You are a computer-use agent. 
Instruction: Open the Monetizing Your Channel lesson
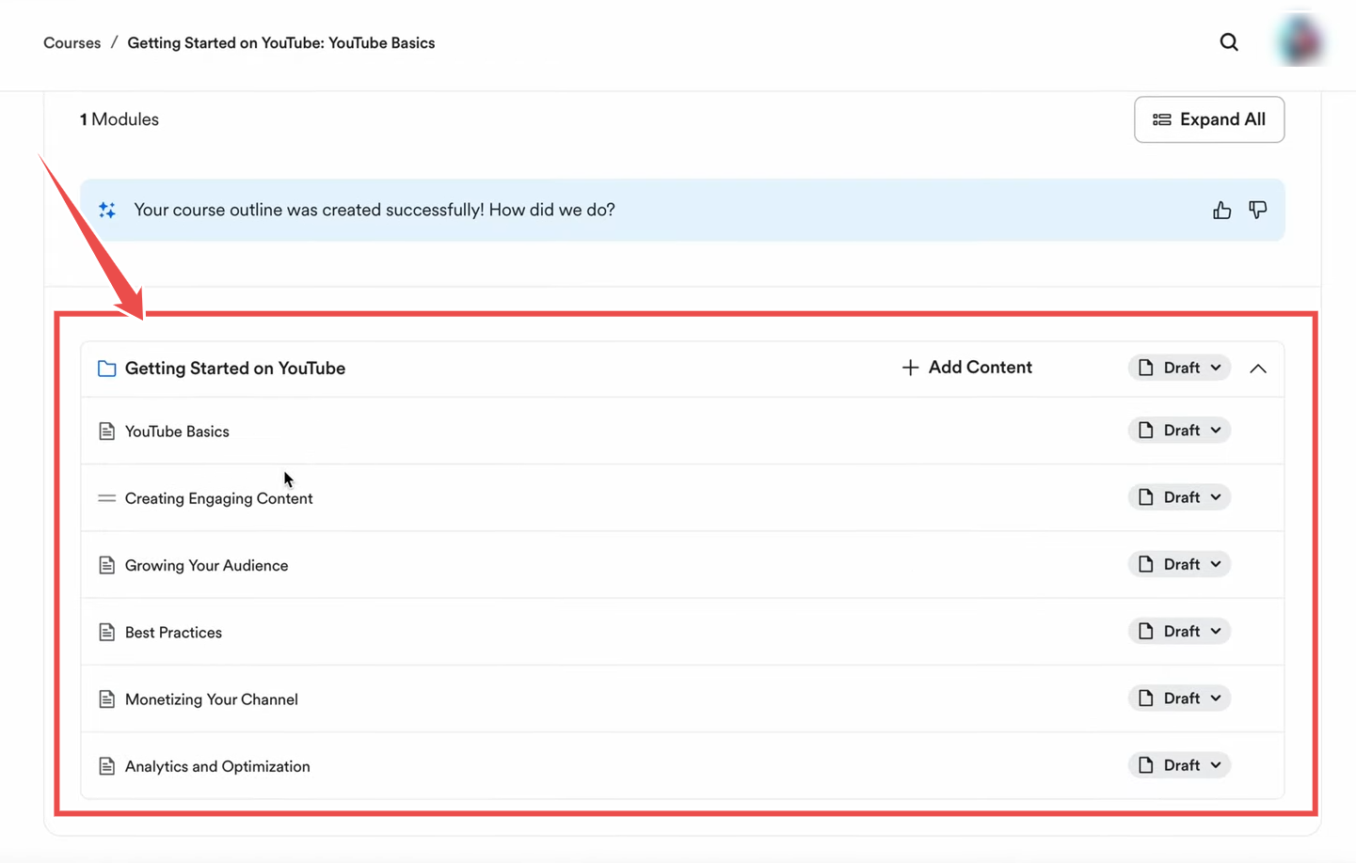click(212, 699)
